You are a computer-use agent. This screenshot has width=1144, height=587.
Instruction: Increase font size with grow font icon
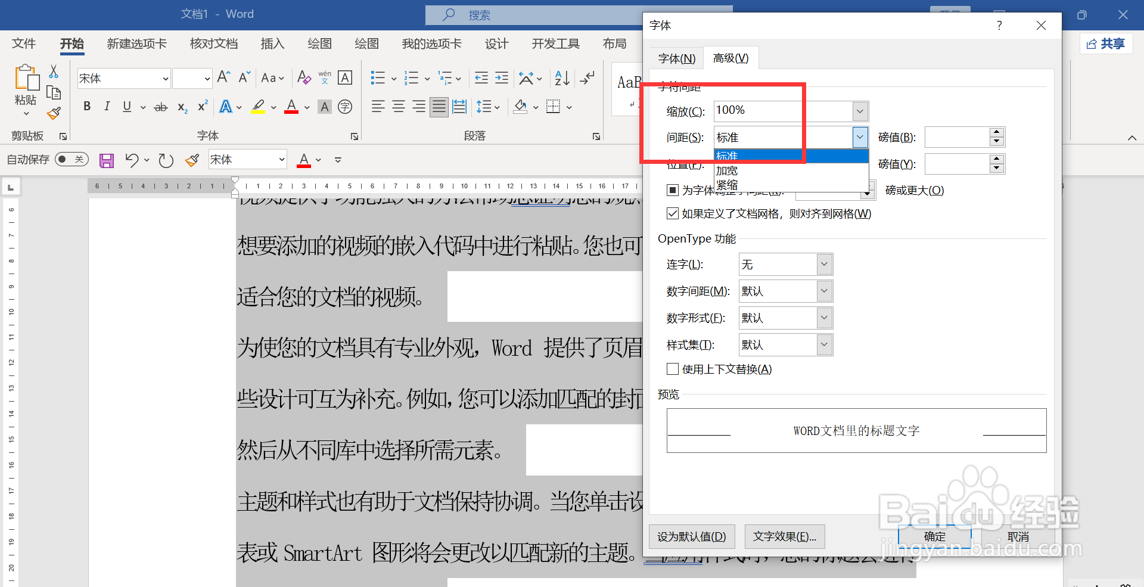(x=223, y=77)
